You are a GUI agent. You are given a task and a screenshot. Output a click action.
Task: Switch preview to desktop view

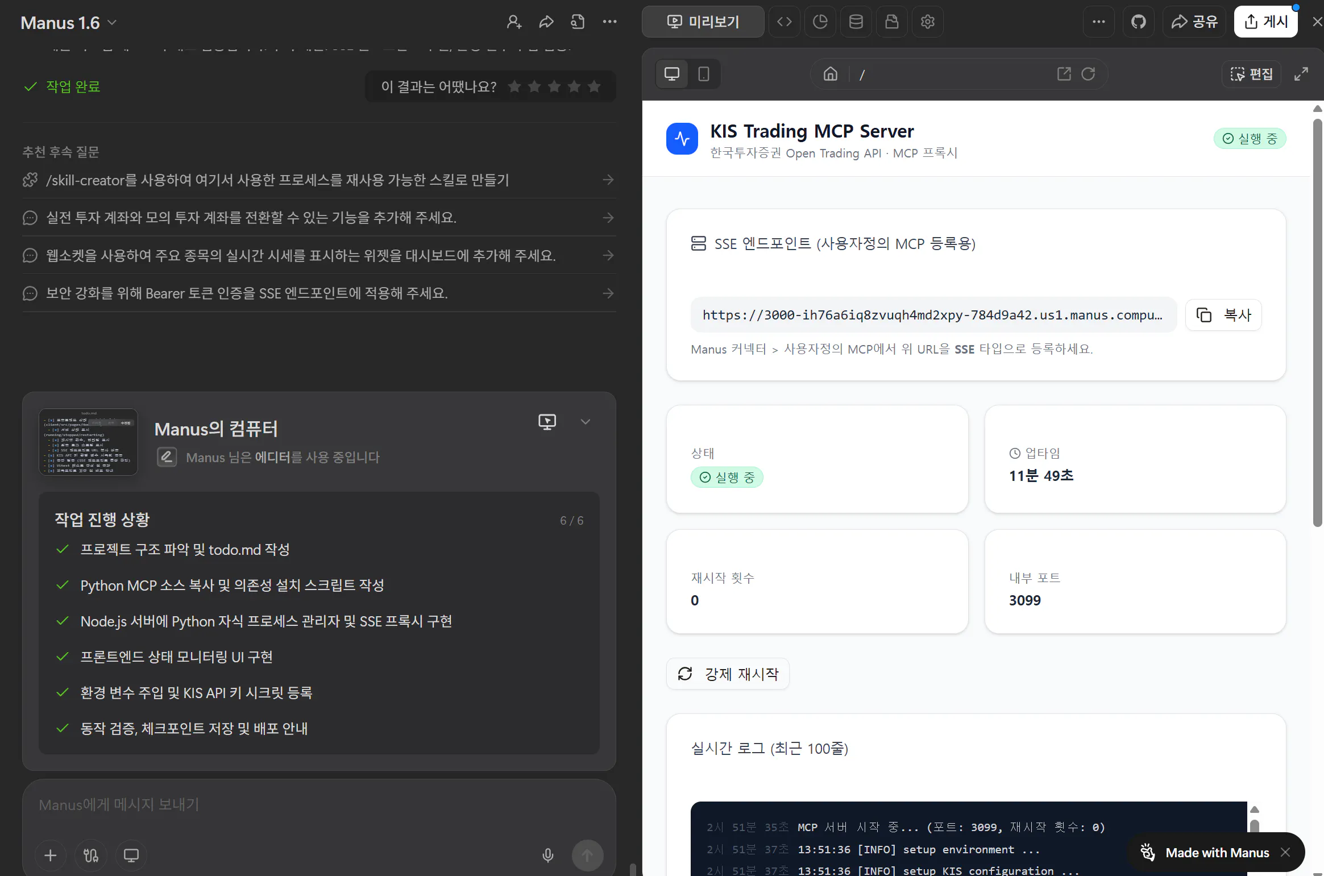(672, 74)
